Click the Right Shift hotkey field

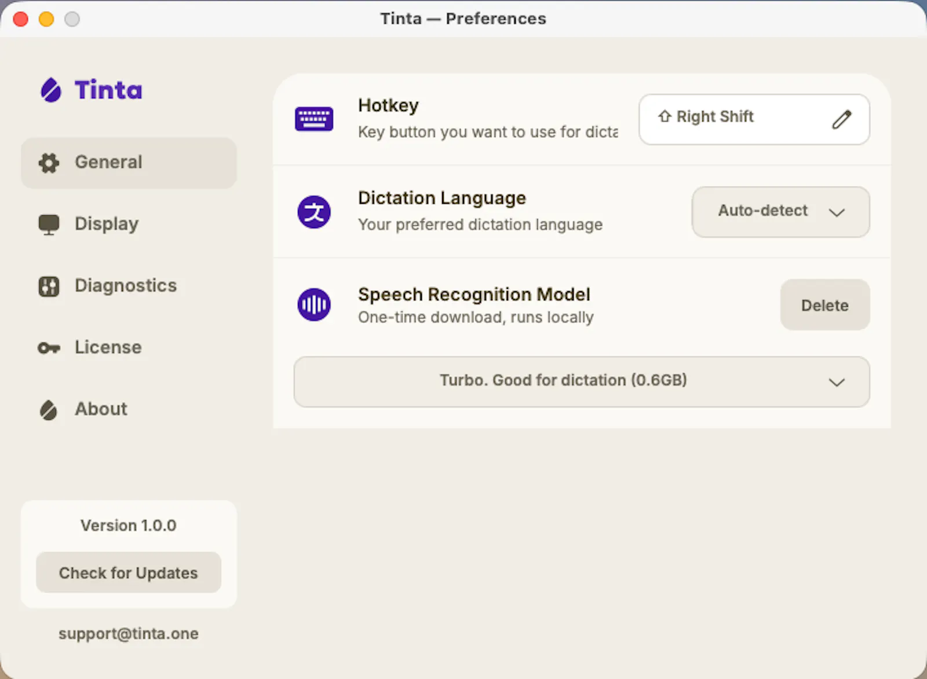754,119
